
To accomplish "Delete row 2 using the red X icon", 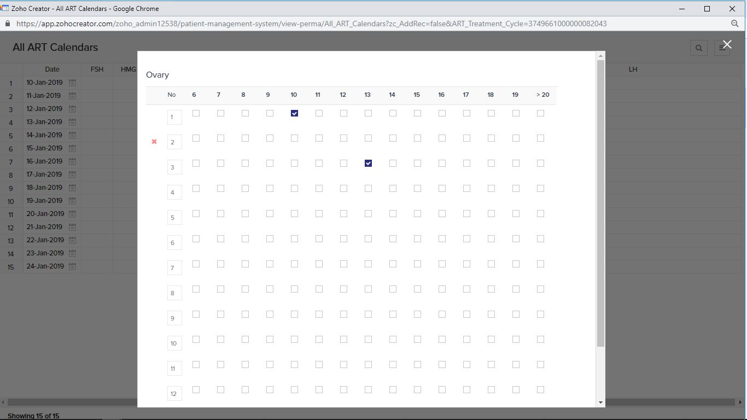I will pos(154,142).
